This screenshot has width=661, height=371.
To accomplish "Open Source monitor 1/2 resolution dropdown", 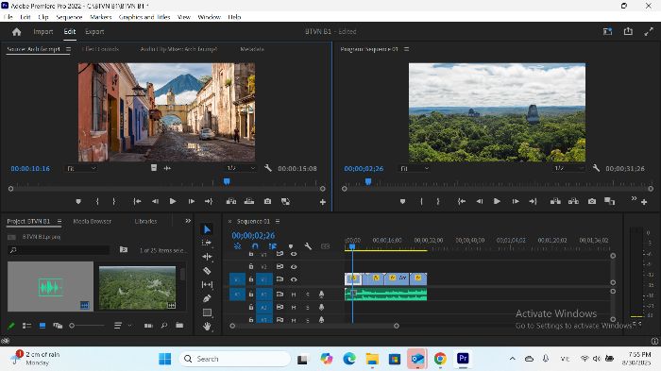I will tap(241, 168).
